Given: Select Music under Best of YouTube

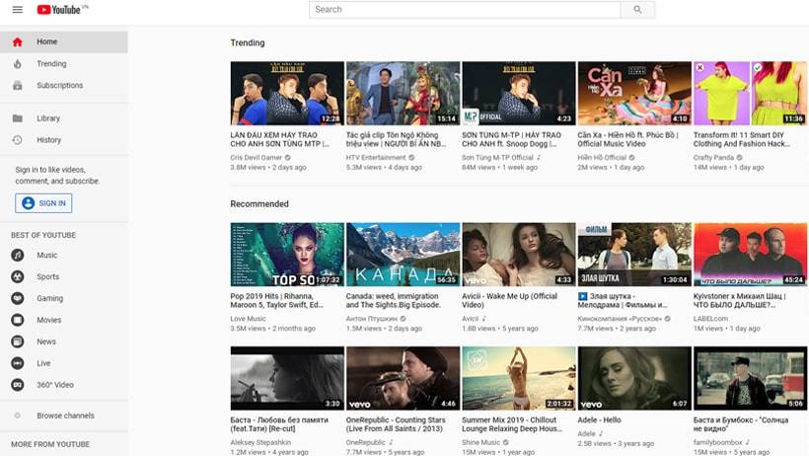Looking at the screenshot, I should (x=47, y=255).
